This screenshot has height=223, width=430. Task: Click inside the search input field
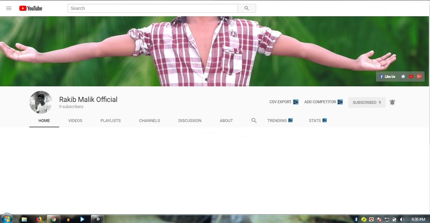(153, 8)
